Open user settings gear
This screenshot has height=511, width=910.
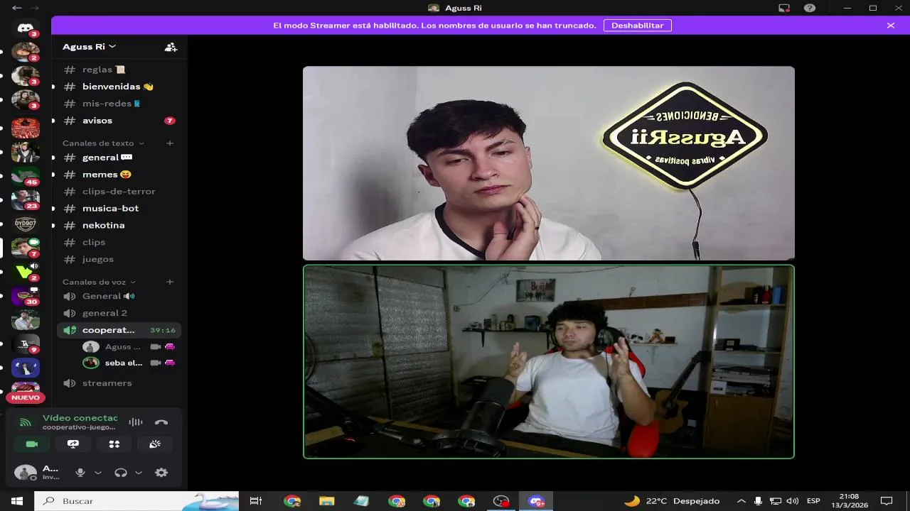[161, 473]
